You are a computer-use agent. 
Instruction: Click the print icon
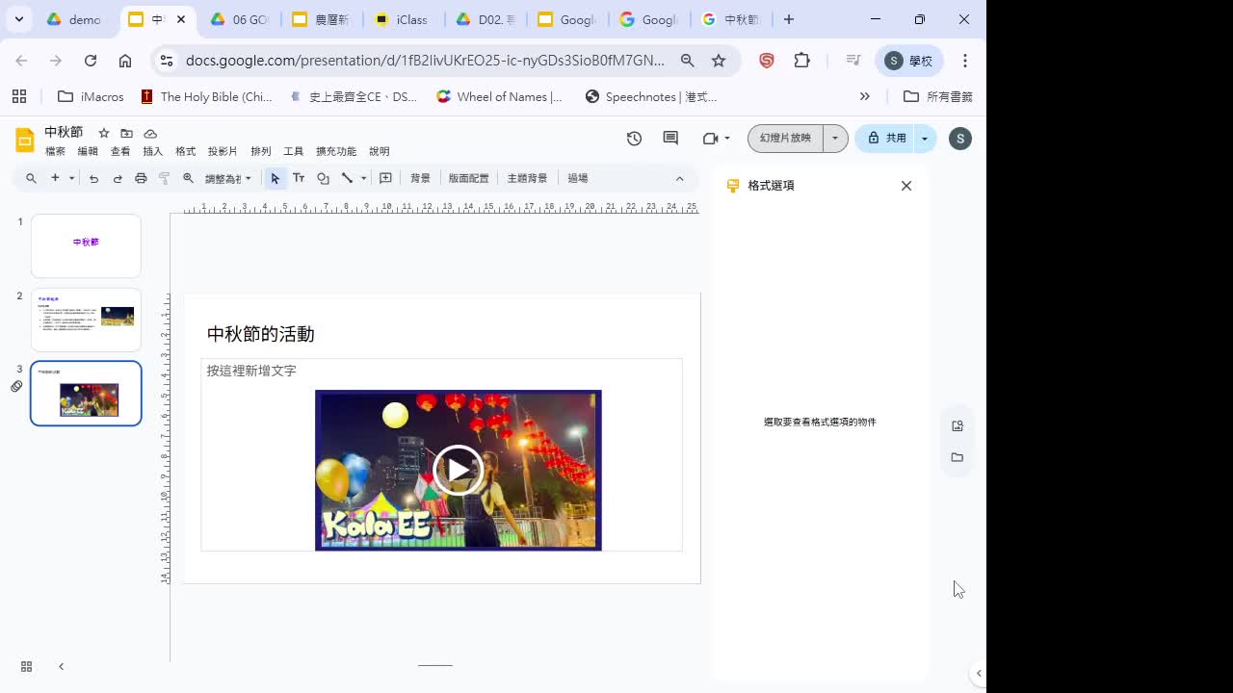142,178
